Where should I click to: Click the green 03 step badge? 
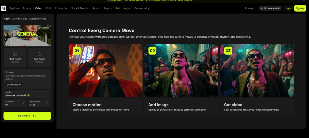pos(228,51)
